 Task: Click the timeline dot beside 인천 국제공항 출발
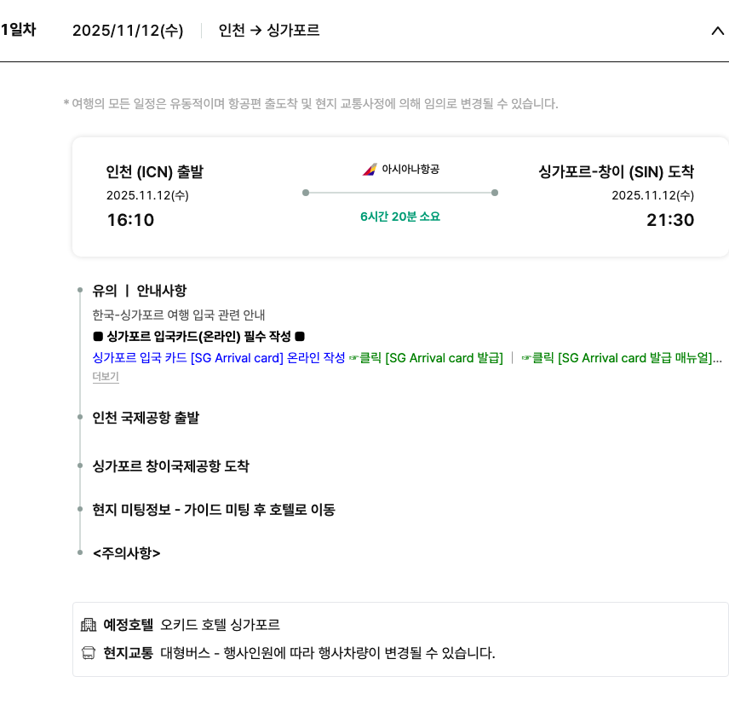tap(80, 418)
